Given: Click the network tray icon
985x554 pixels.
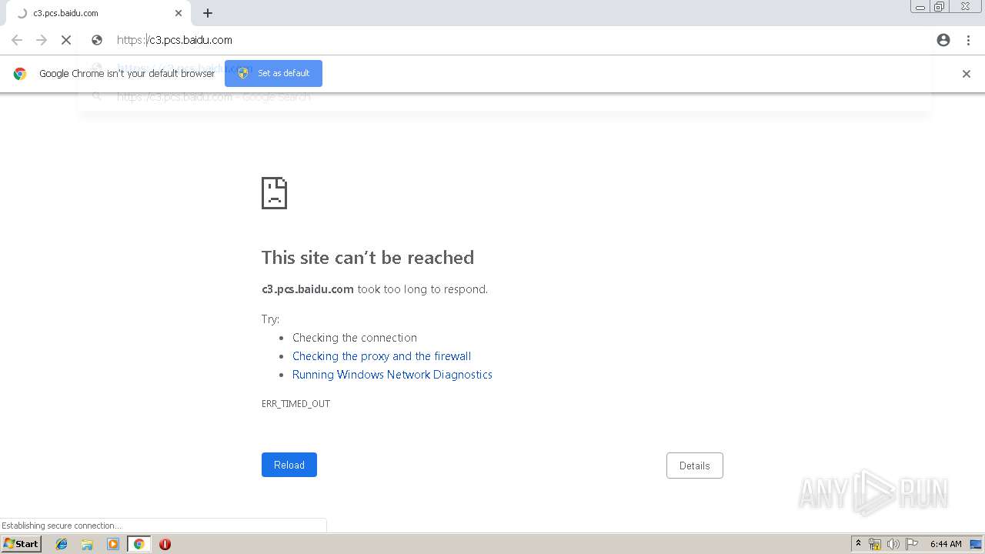Looking at the screenshot, I should (874, 544).
